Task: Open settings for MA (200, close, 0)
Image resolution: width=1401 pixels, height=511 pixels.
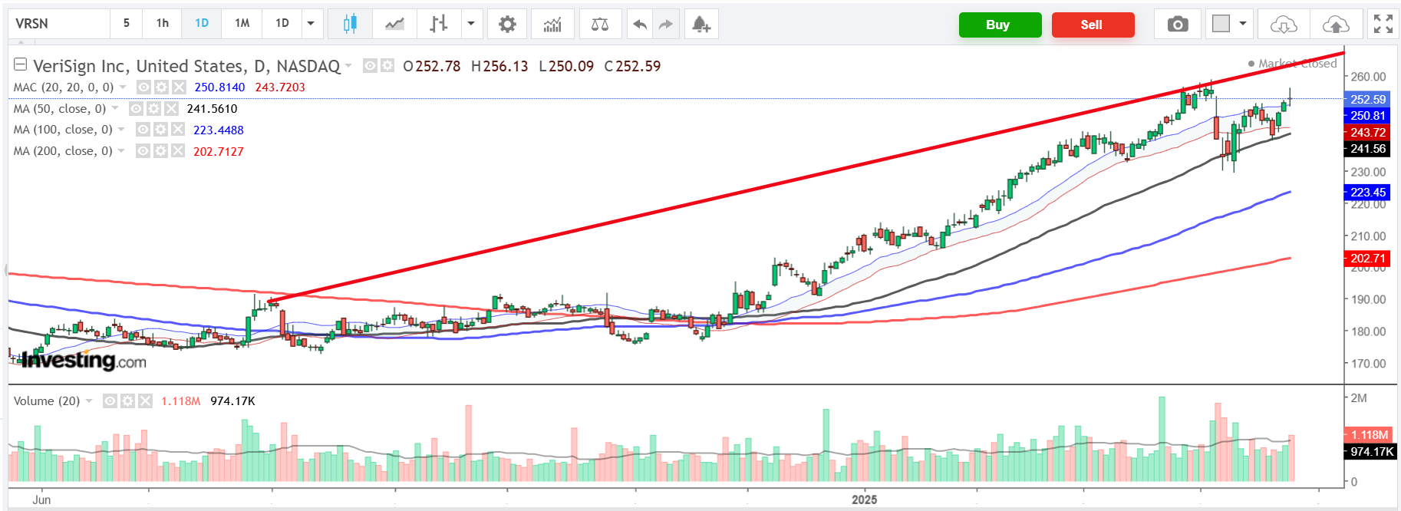Action: [x=160, y=151]
